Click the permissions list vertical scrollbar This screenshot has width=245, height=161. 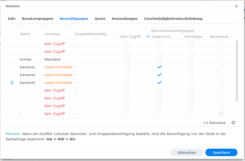237,71
